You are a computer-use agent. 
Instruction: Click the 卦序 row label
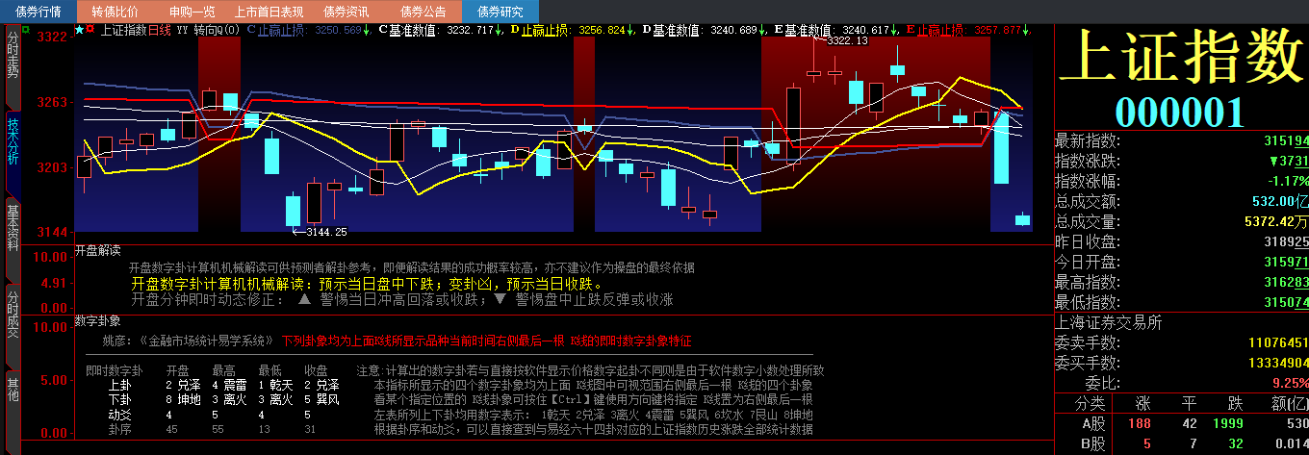click(x=120, y=428)
